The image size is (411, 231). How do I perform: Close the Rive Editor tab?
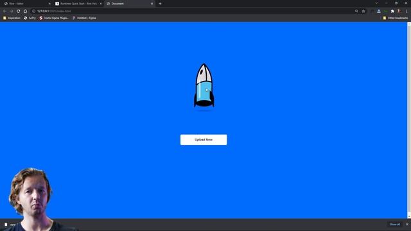point(49,4)
